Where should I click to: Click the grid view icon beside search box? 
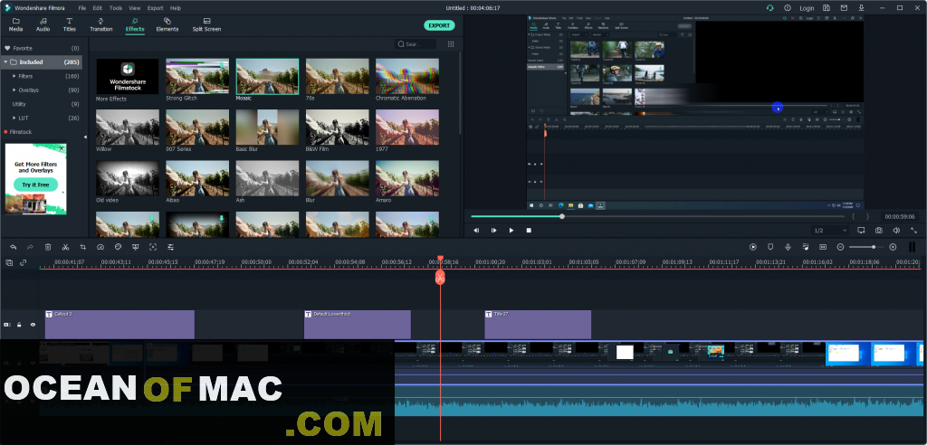click(451, 44)
